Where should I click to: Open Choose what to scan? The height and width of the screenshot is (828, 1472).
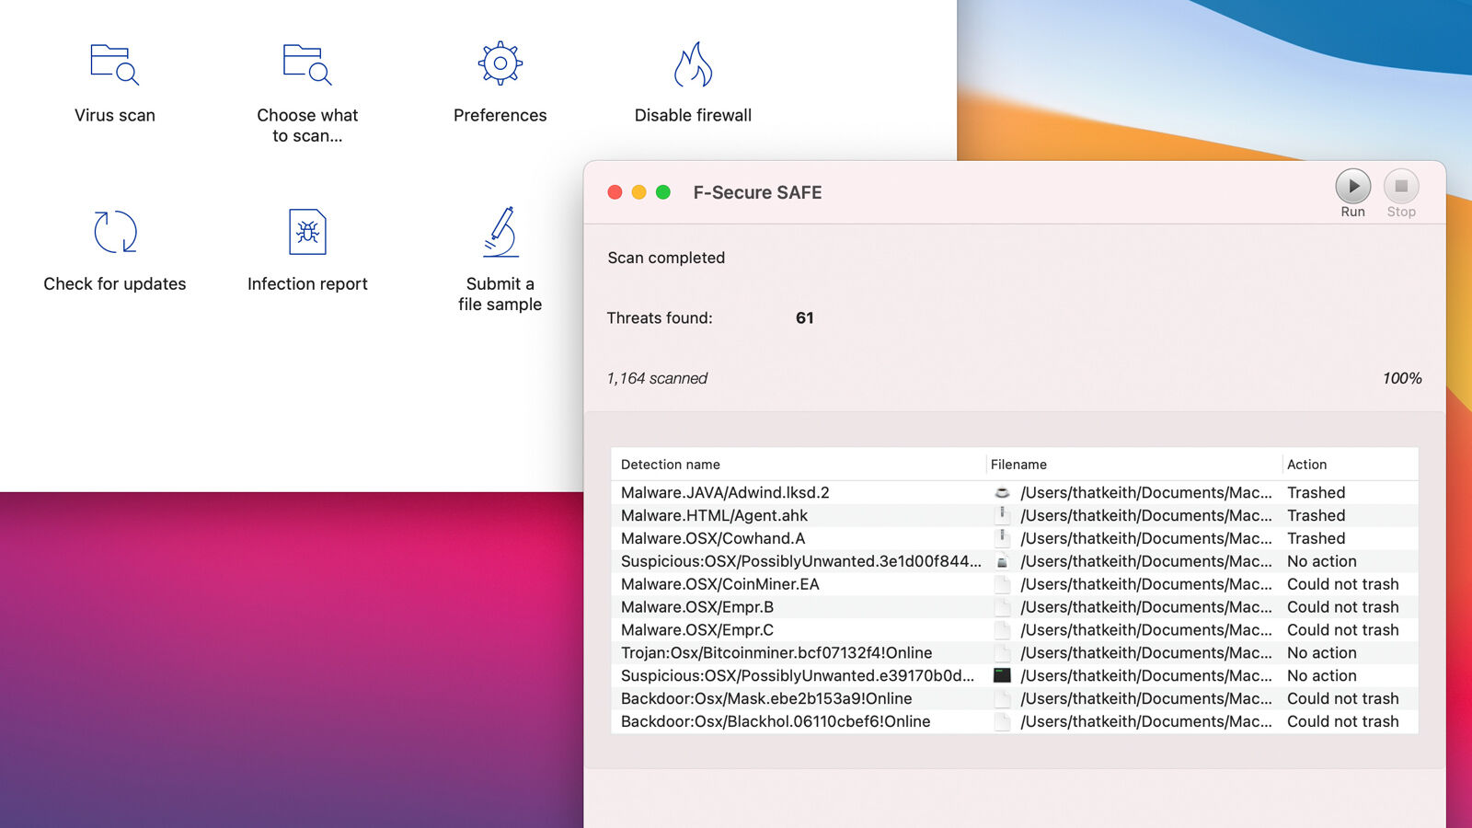[x=307, y=64]
